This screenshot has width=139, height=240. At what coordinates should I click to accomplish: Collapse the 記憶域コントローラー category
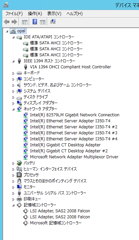pos(13,205)
